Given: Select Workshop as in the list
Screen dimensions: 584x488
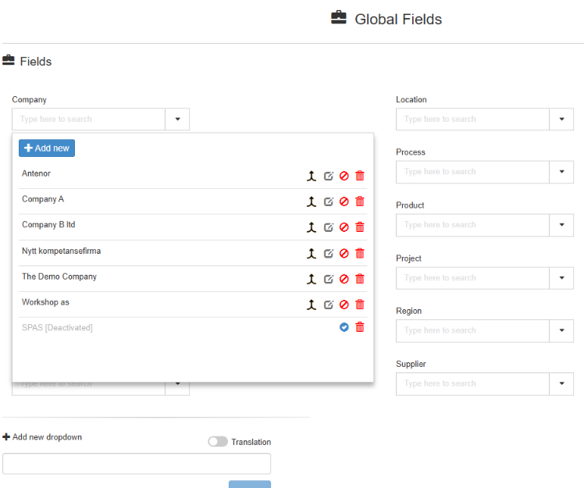Looking at the screenshot, I should click(x=45, y=302).
